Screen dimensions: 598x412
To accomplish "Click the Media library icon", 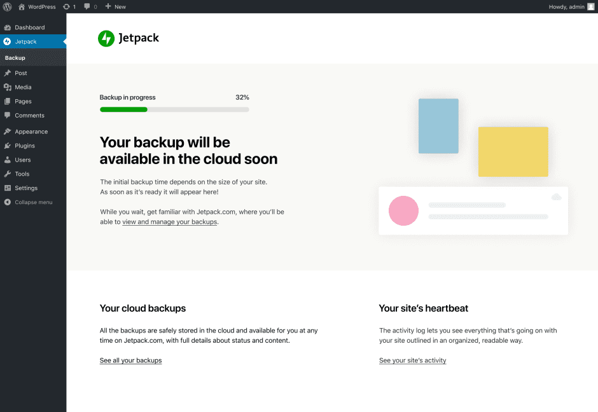I will click(x=7, y=87).
